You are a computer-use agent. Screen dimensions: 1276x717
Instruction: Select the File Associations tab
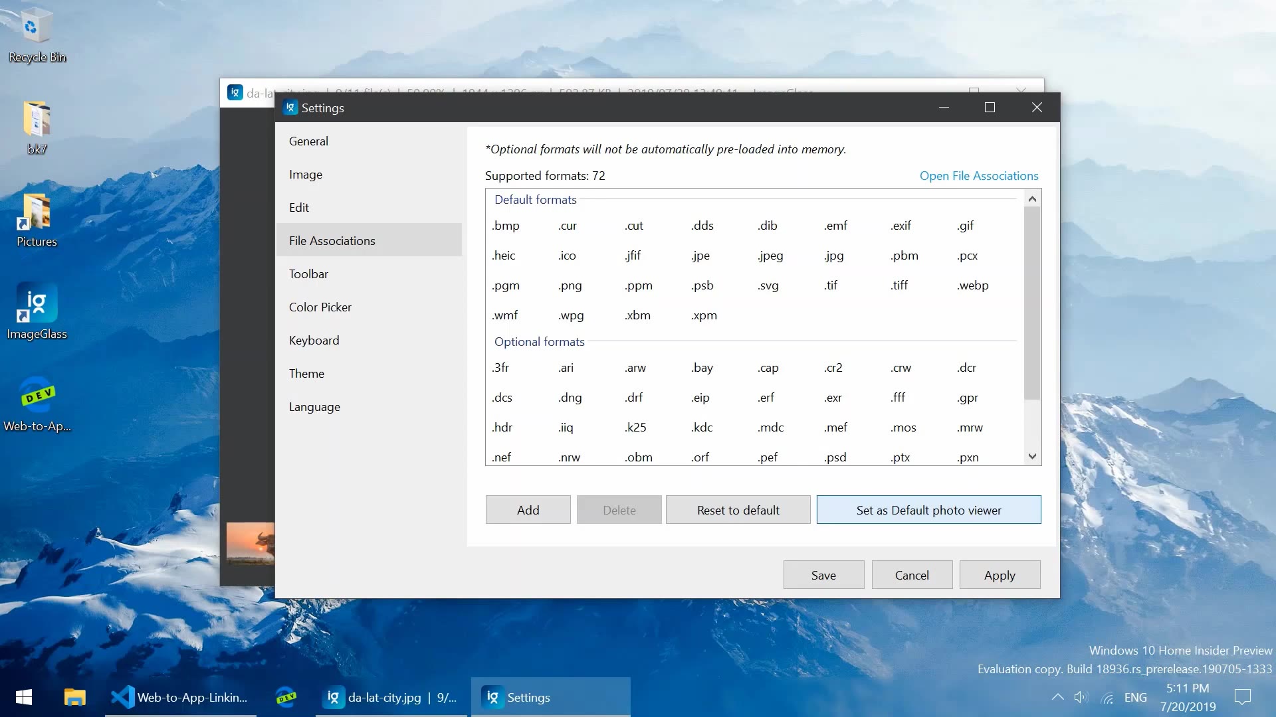pyautogui.click(x=369, y=240)
